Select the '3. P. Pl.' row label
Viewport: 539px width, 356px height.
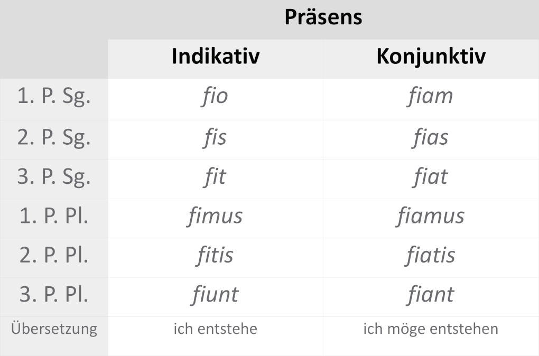pyautogui.click(x=54, y=295)
